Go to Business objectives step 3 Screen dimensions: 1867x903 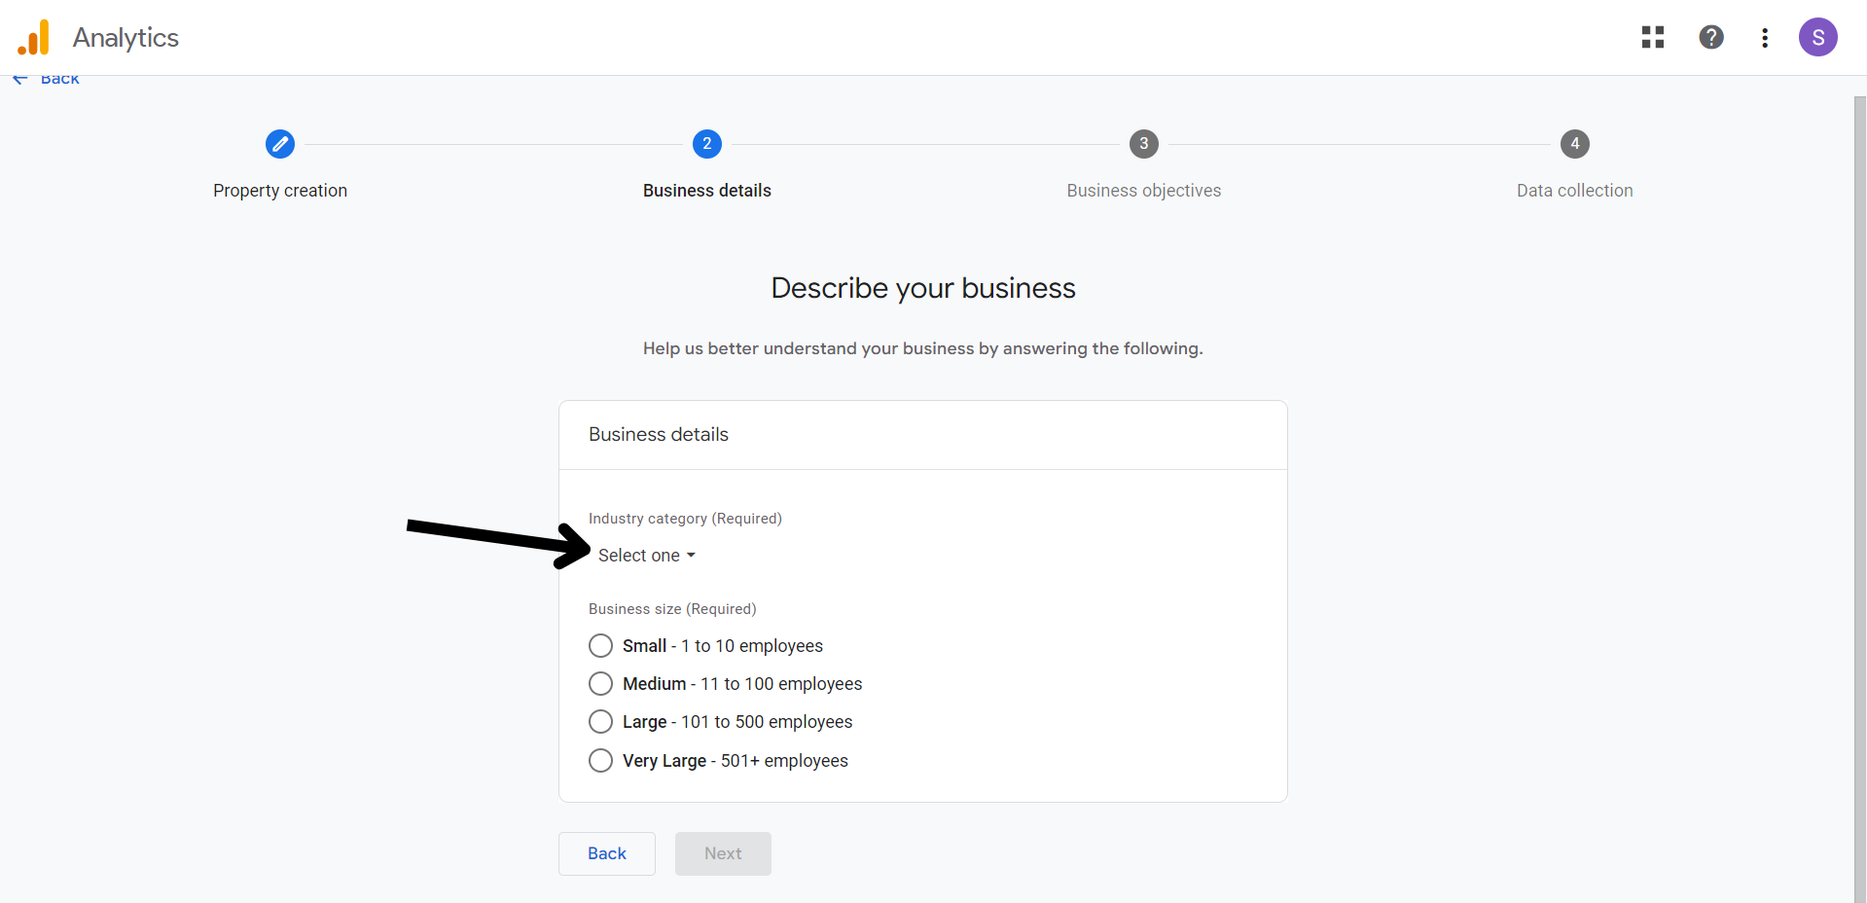tap(1143, 144)
